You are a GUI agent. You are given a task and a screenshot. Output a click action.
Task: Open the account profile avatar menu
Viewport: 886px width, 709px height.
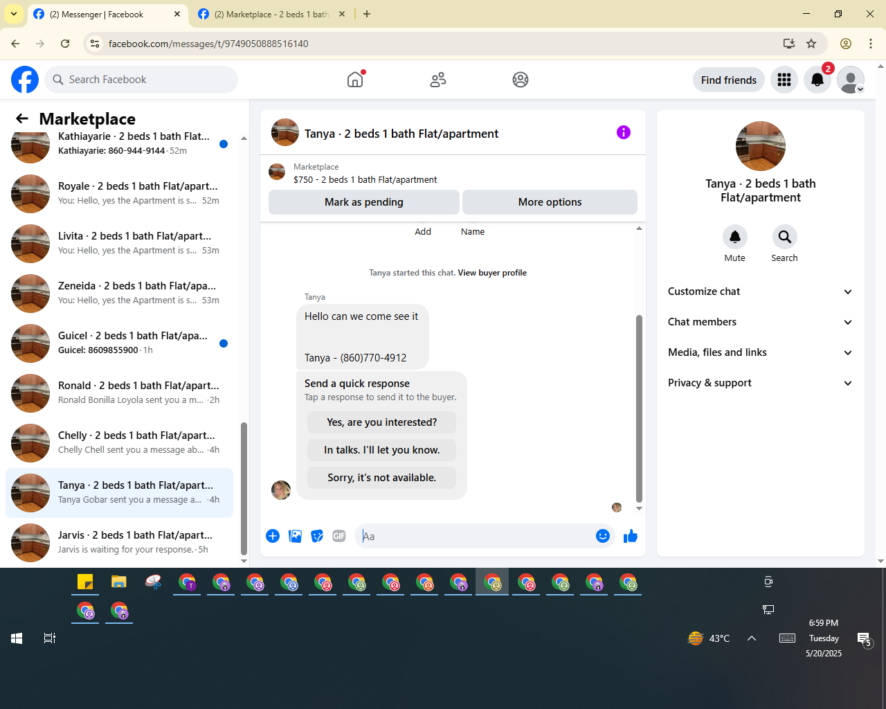coord(851,80)
